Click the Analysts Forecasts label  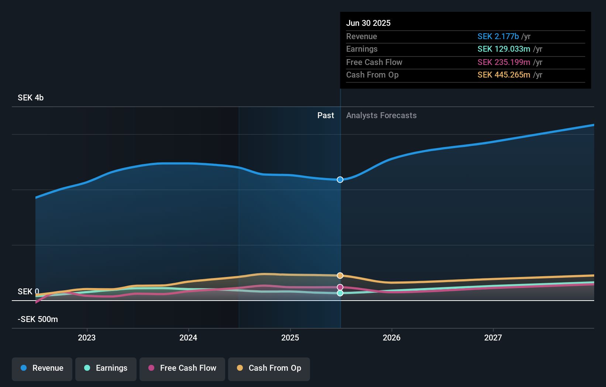tap(381, 116)
